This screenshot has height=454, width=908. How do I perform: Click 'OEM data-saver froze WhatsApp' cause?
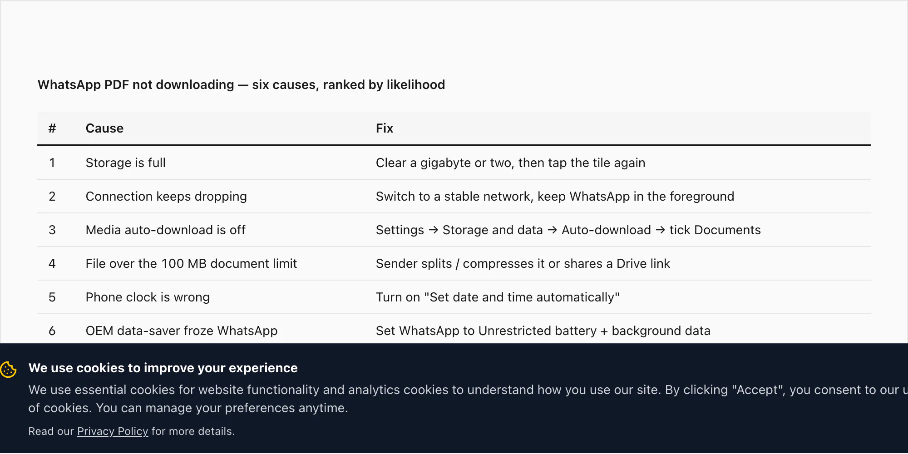182,331
